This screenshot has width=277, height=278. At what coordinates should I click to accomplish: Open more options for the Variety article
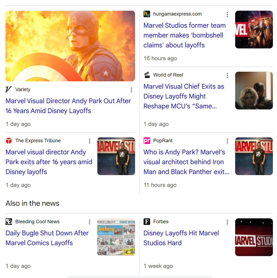[x=131, y=90]
